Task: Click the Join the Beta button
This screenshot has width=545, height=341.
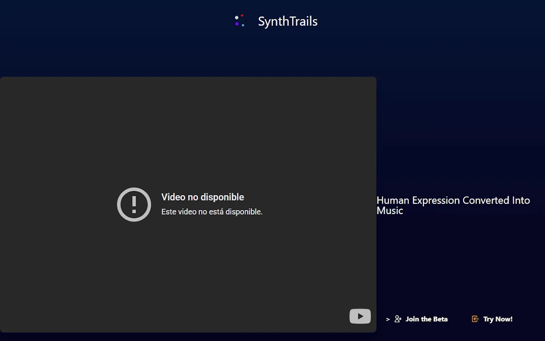Action: 421,319
